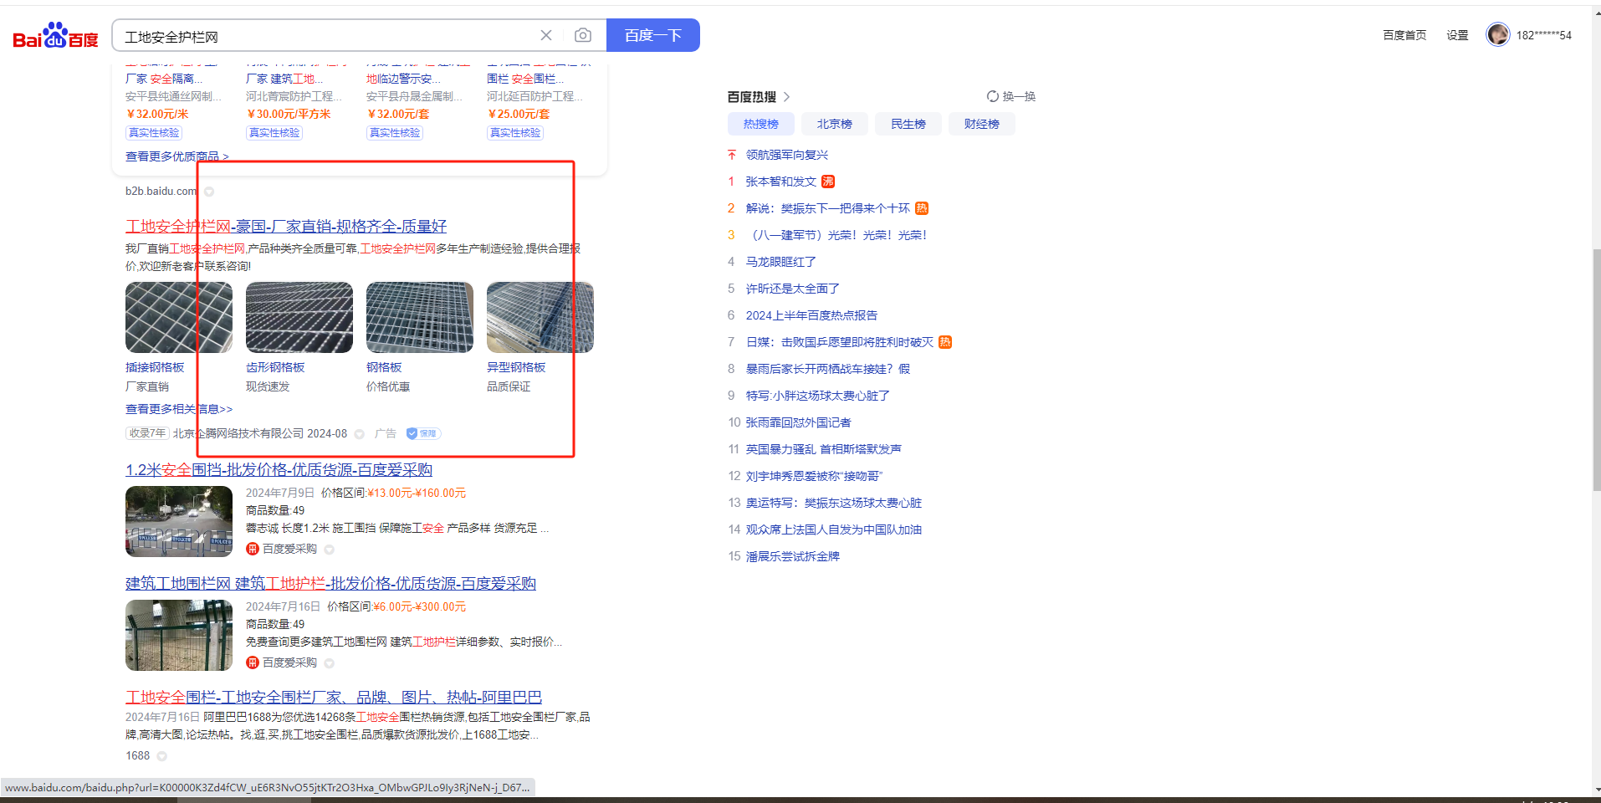Click the Baidu logo
Image resolution: width=1601 pixels, height=803 pixels.
pyautogui.click(x=55, y=36)
